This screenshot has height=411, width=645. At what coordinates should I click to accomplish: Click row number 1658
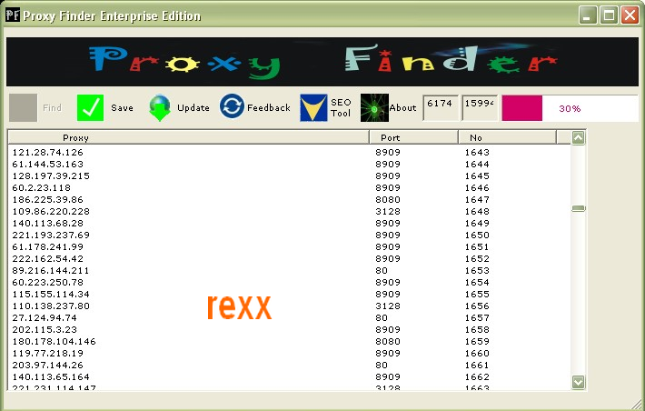pyautogui.click(x=477, y=330)
